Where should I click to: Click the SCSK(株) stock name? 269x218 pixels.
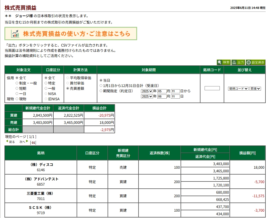point(41,207)
